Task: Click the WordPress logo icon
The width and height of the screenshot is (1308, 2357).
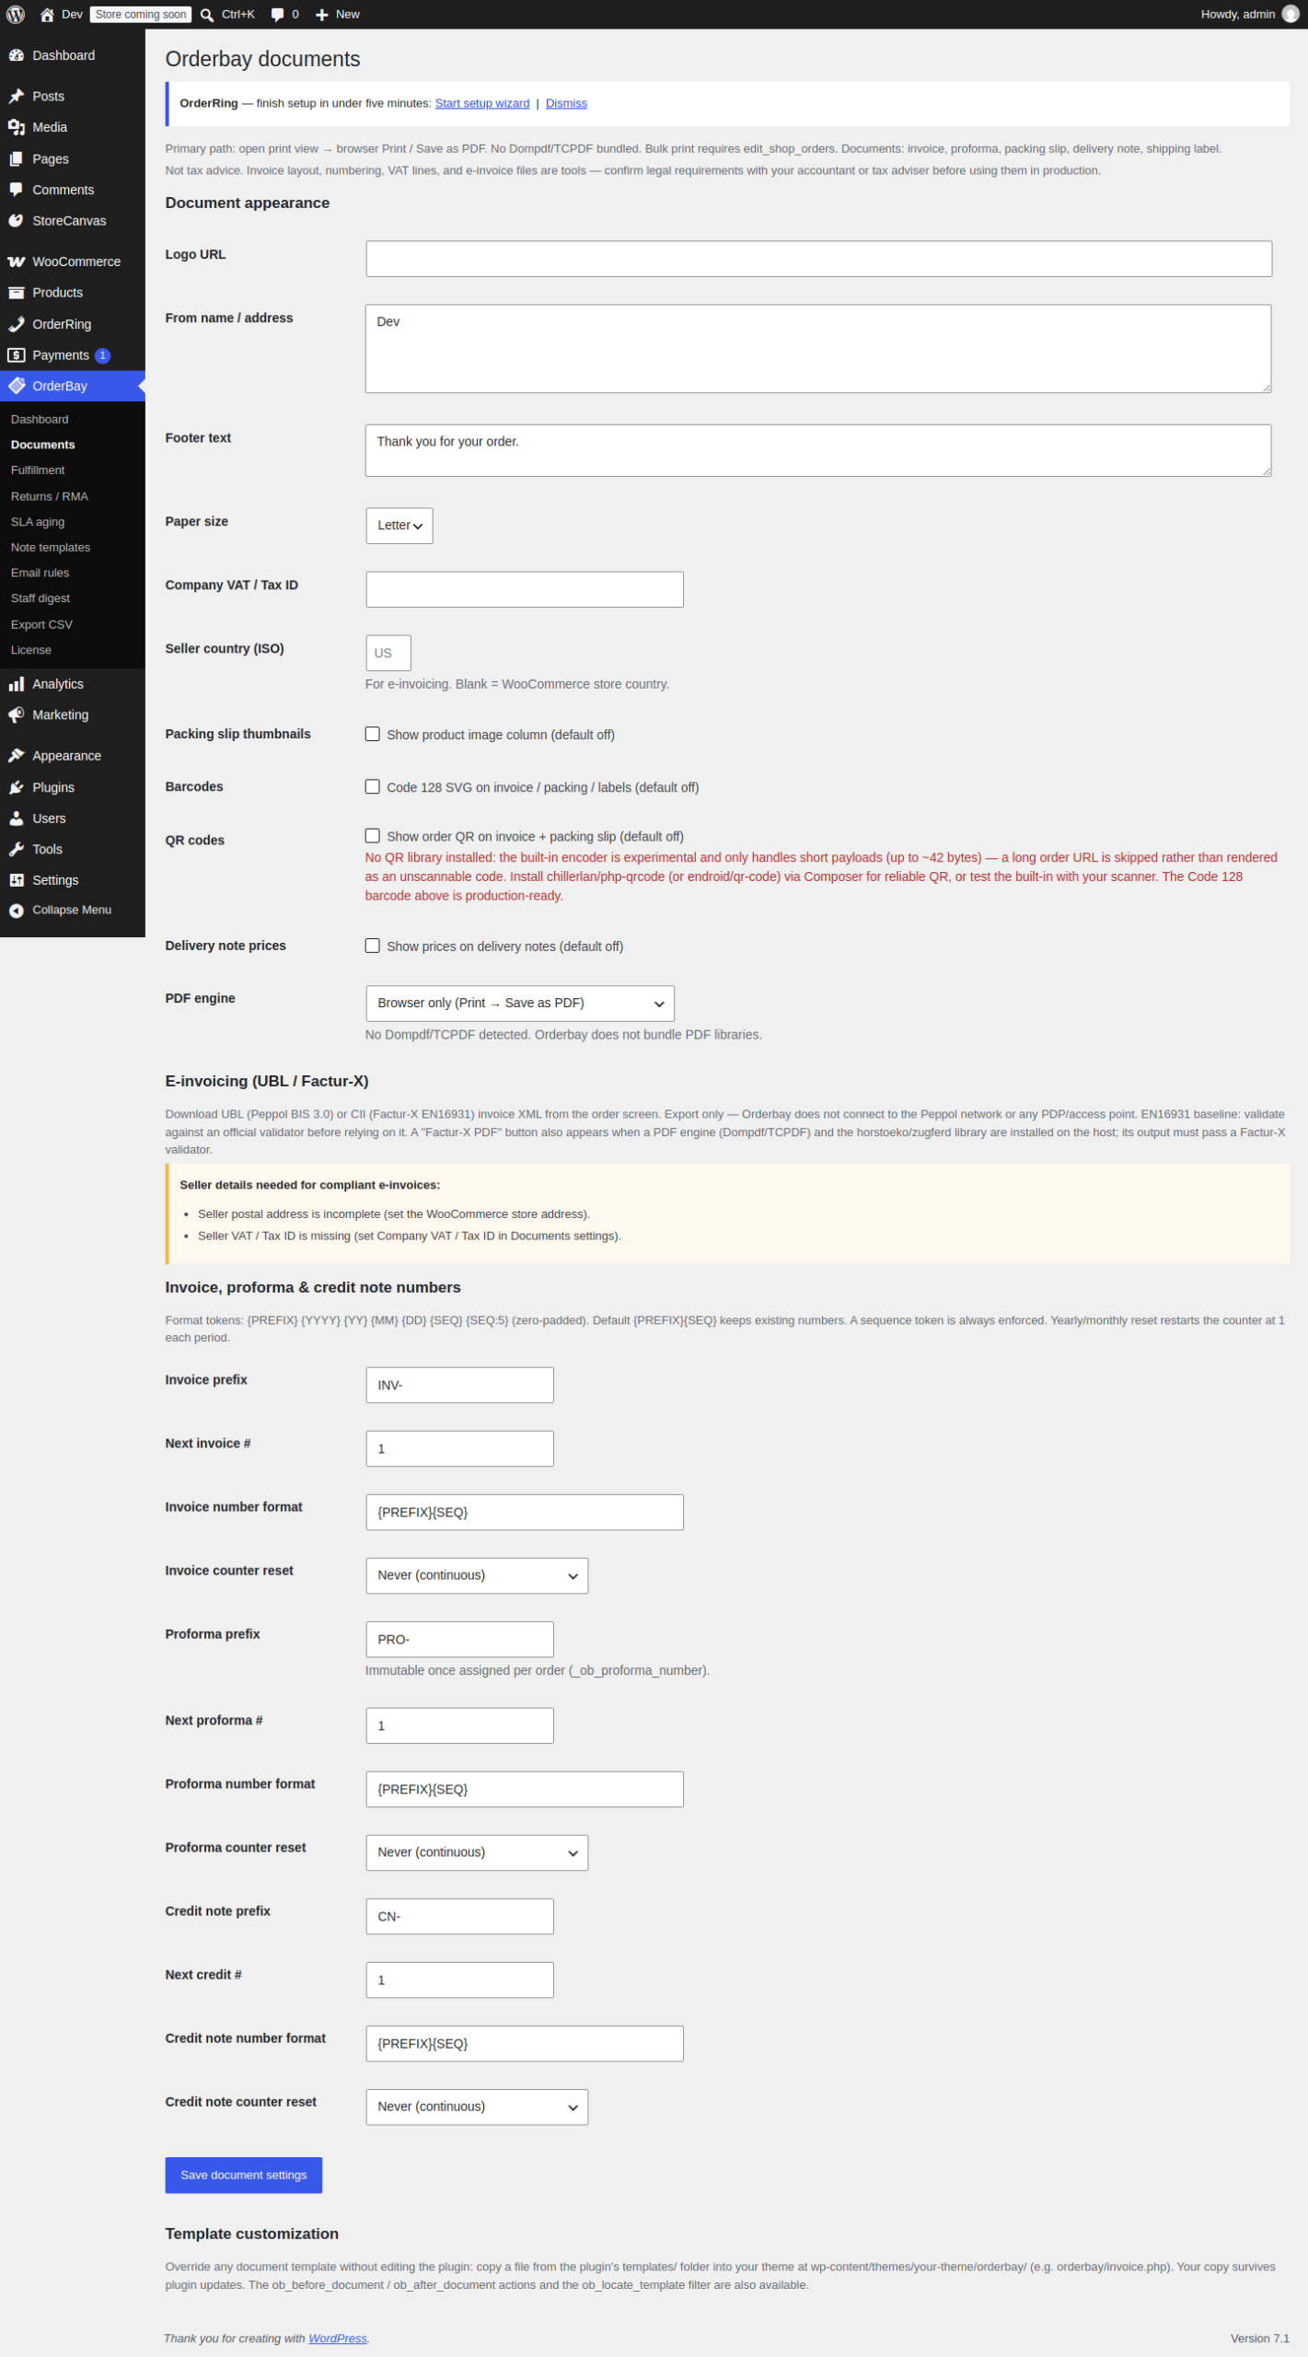Action: point(16,15)
